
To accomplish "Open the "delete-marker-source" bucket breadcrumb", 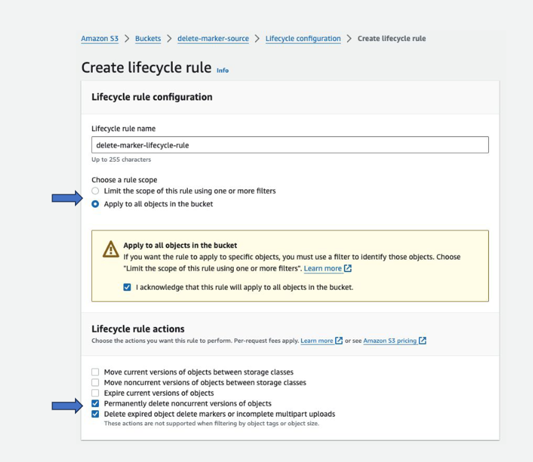I will (x=213, y=38).
